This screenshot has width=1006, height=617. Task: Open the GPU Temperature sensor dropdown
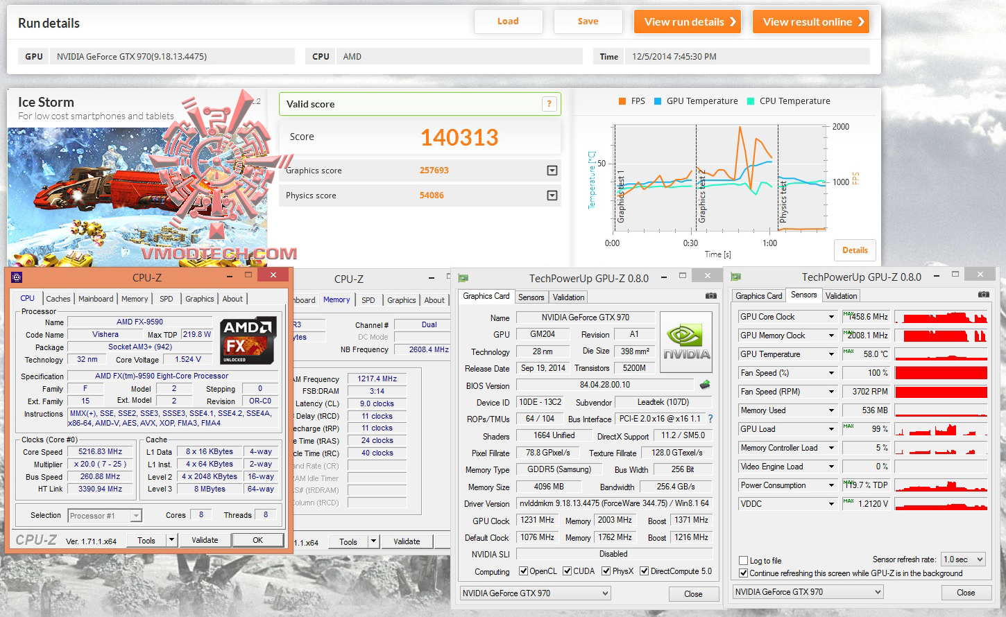point(831,354)
